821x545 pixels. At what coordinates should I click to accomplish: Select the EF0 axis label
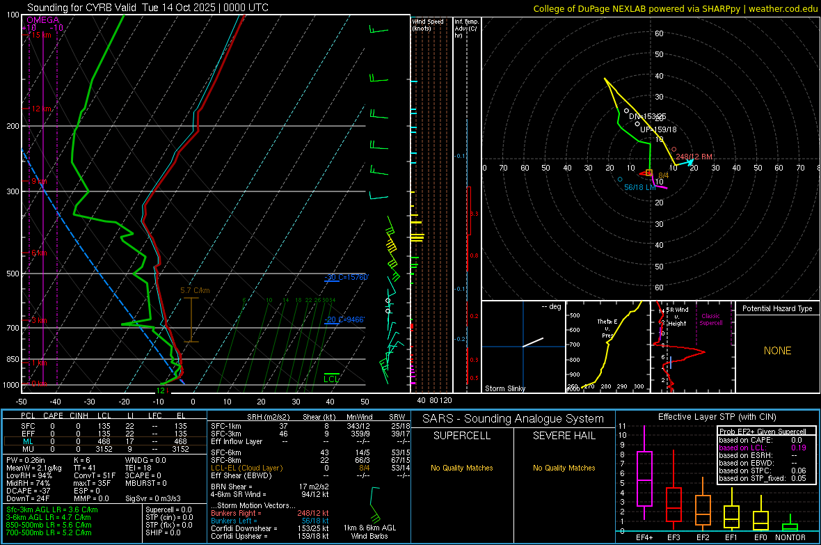pyautogui.click(x=760, y=537)
